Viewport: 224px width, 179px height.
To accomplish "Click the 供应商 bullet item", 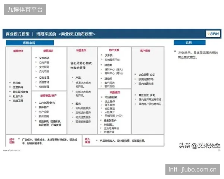I will [x=17, y=83].
